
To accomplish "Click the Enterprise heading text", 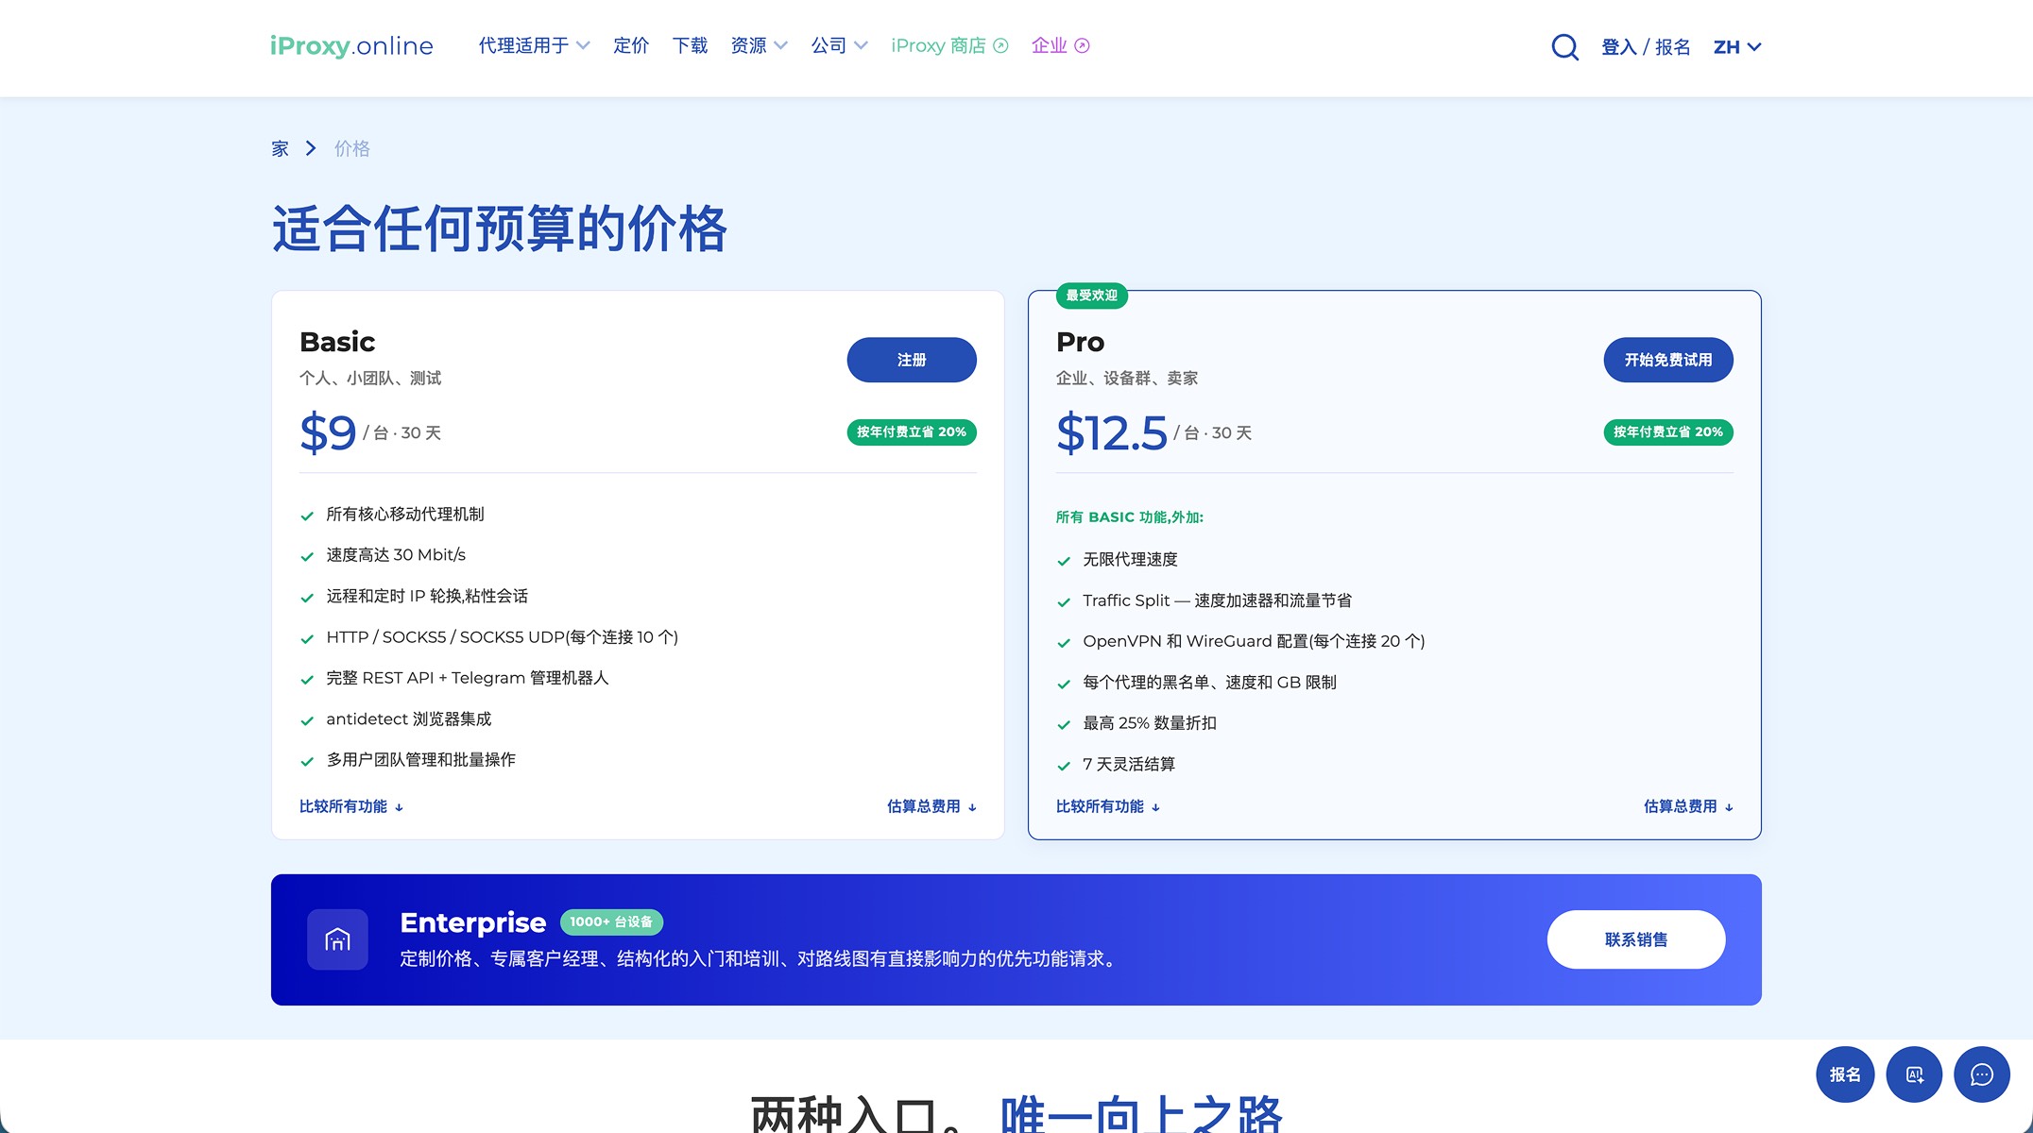I will tap(473, 922).
